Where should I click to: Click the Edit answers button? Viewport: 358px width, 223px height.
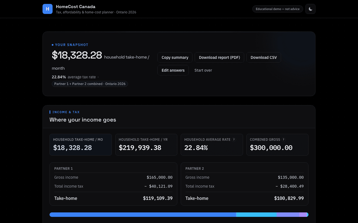(x=173, y=70)
